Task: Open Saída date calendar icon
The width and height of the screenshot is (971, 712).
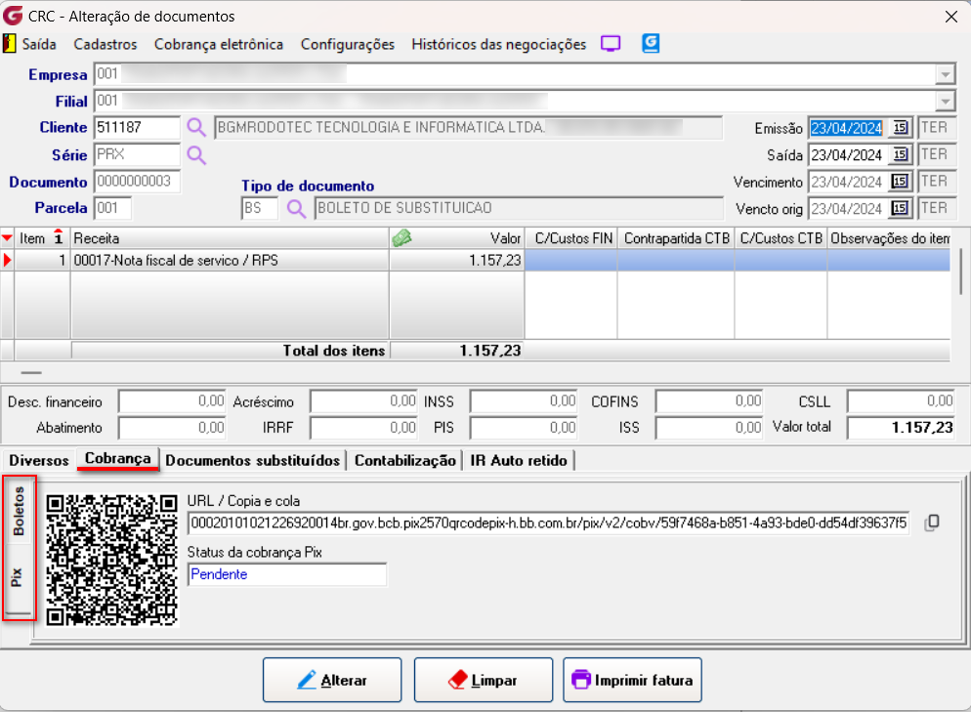Action: [x=900, y=154]
